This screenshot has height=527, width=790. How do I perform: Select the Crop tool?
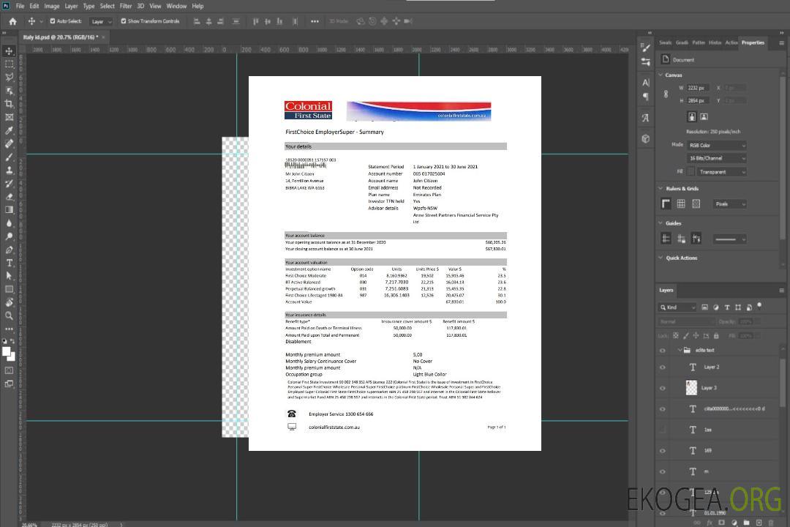pos(9,104)
